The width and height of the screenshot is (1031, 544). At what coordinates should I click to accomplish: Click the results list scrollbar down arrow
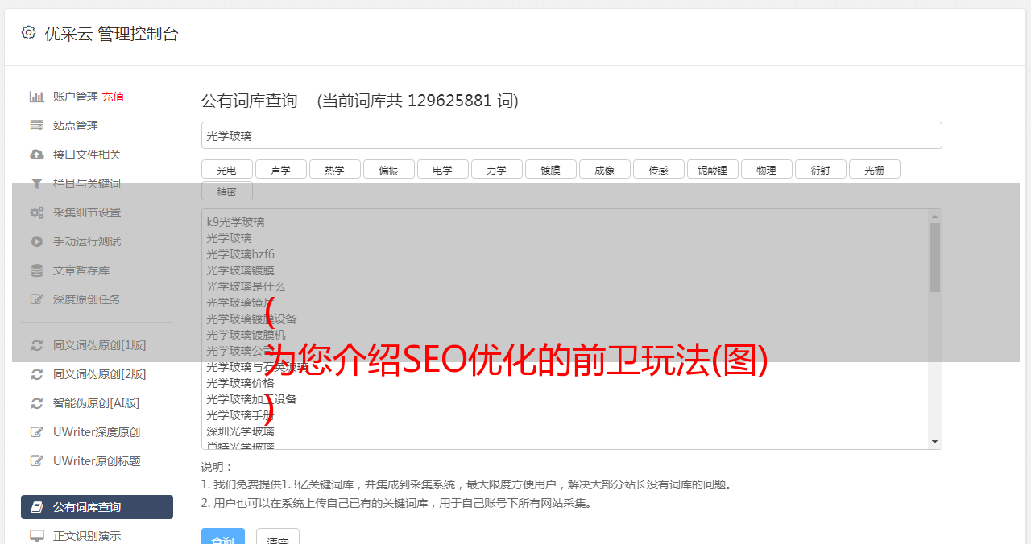(x=934, y=442)
